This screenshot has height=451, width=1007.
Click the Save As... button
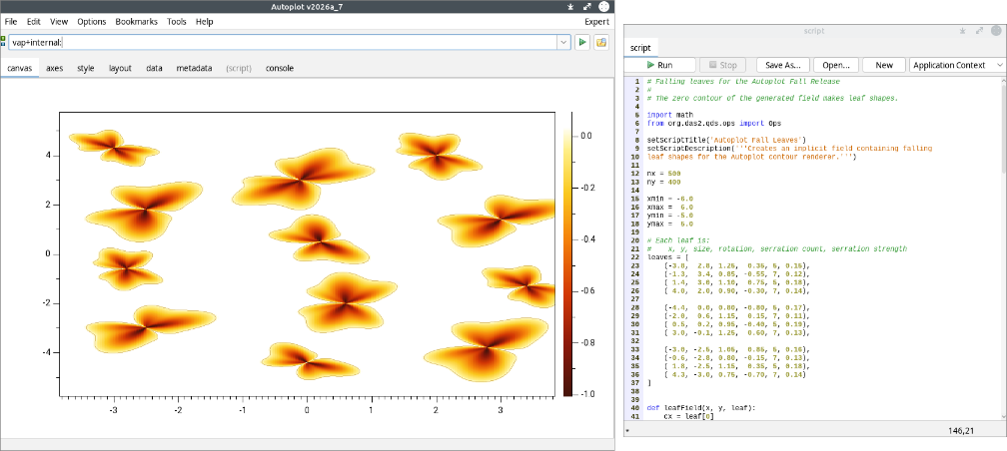point(783,65)
